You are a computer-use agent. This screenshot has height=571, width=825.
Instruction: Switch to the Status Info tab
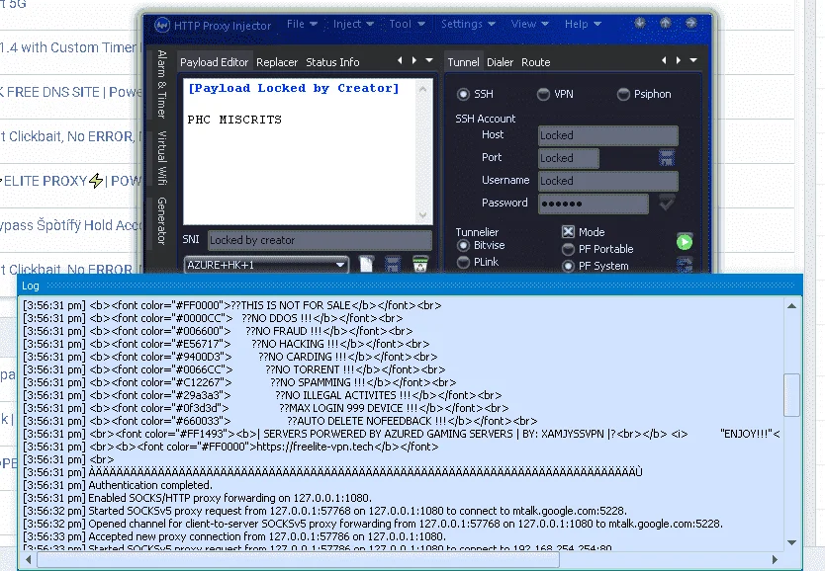coord(332,62)
